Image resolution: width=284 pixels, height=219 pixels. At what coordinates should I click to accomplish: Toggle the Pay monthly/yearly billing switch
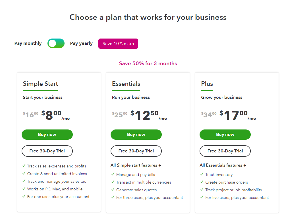(56, 43)
